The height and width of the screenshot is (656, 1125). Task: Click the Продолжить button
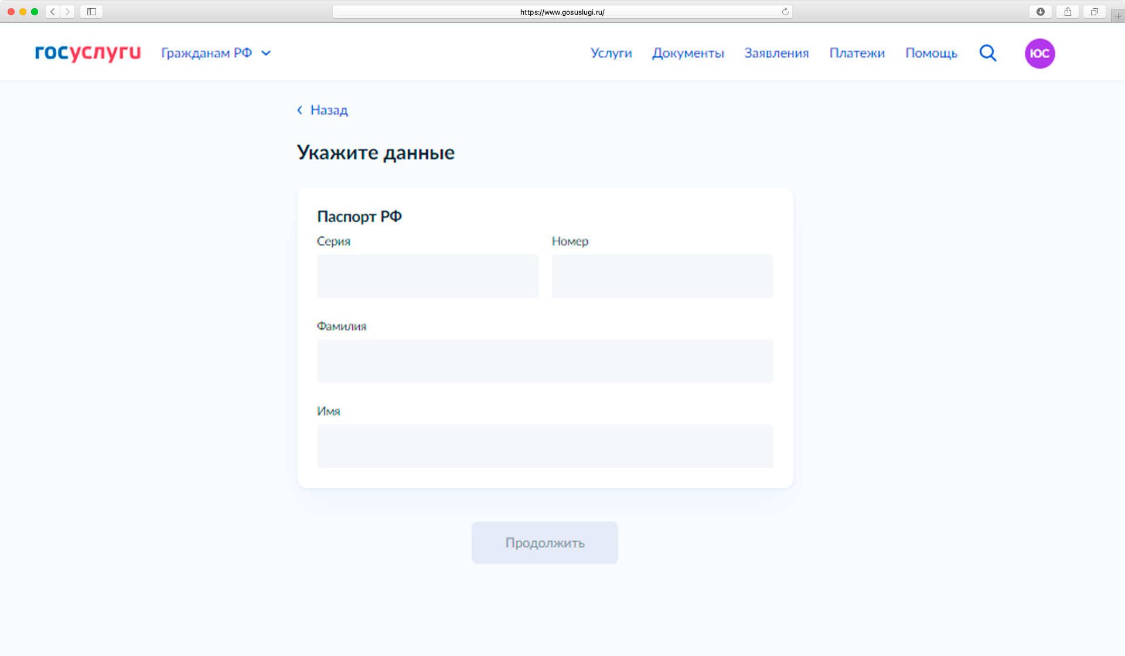coord(545,543)
